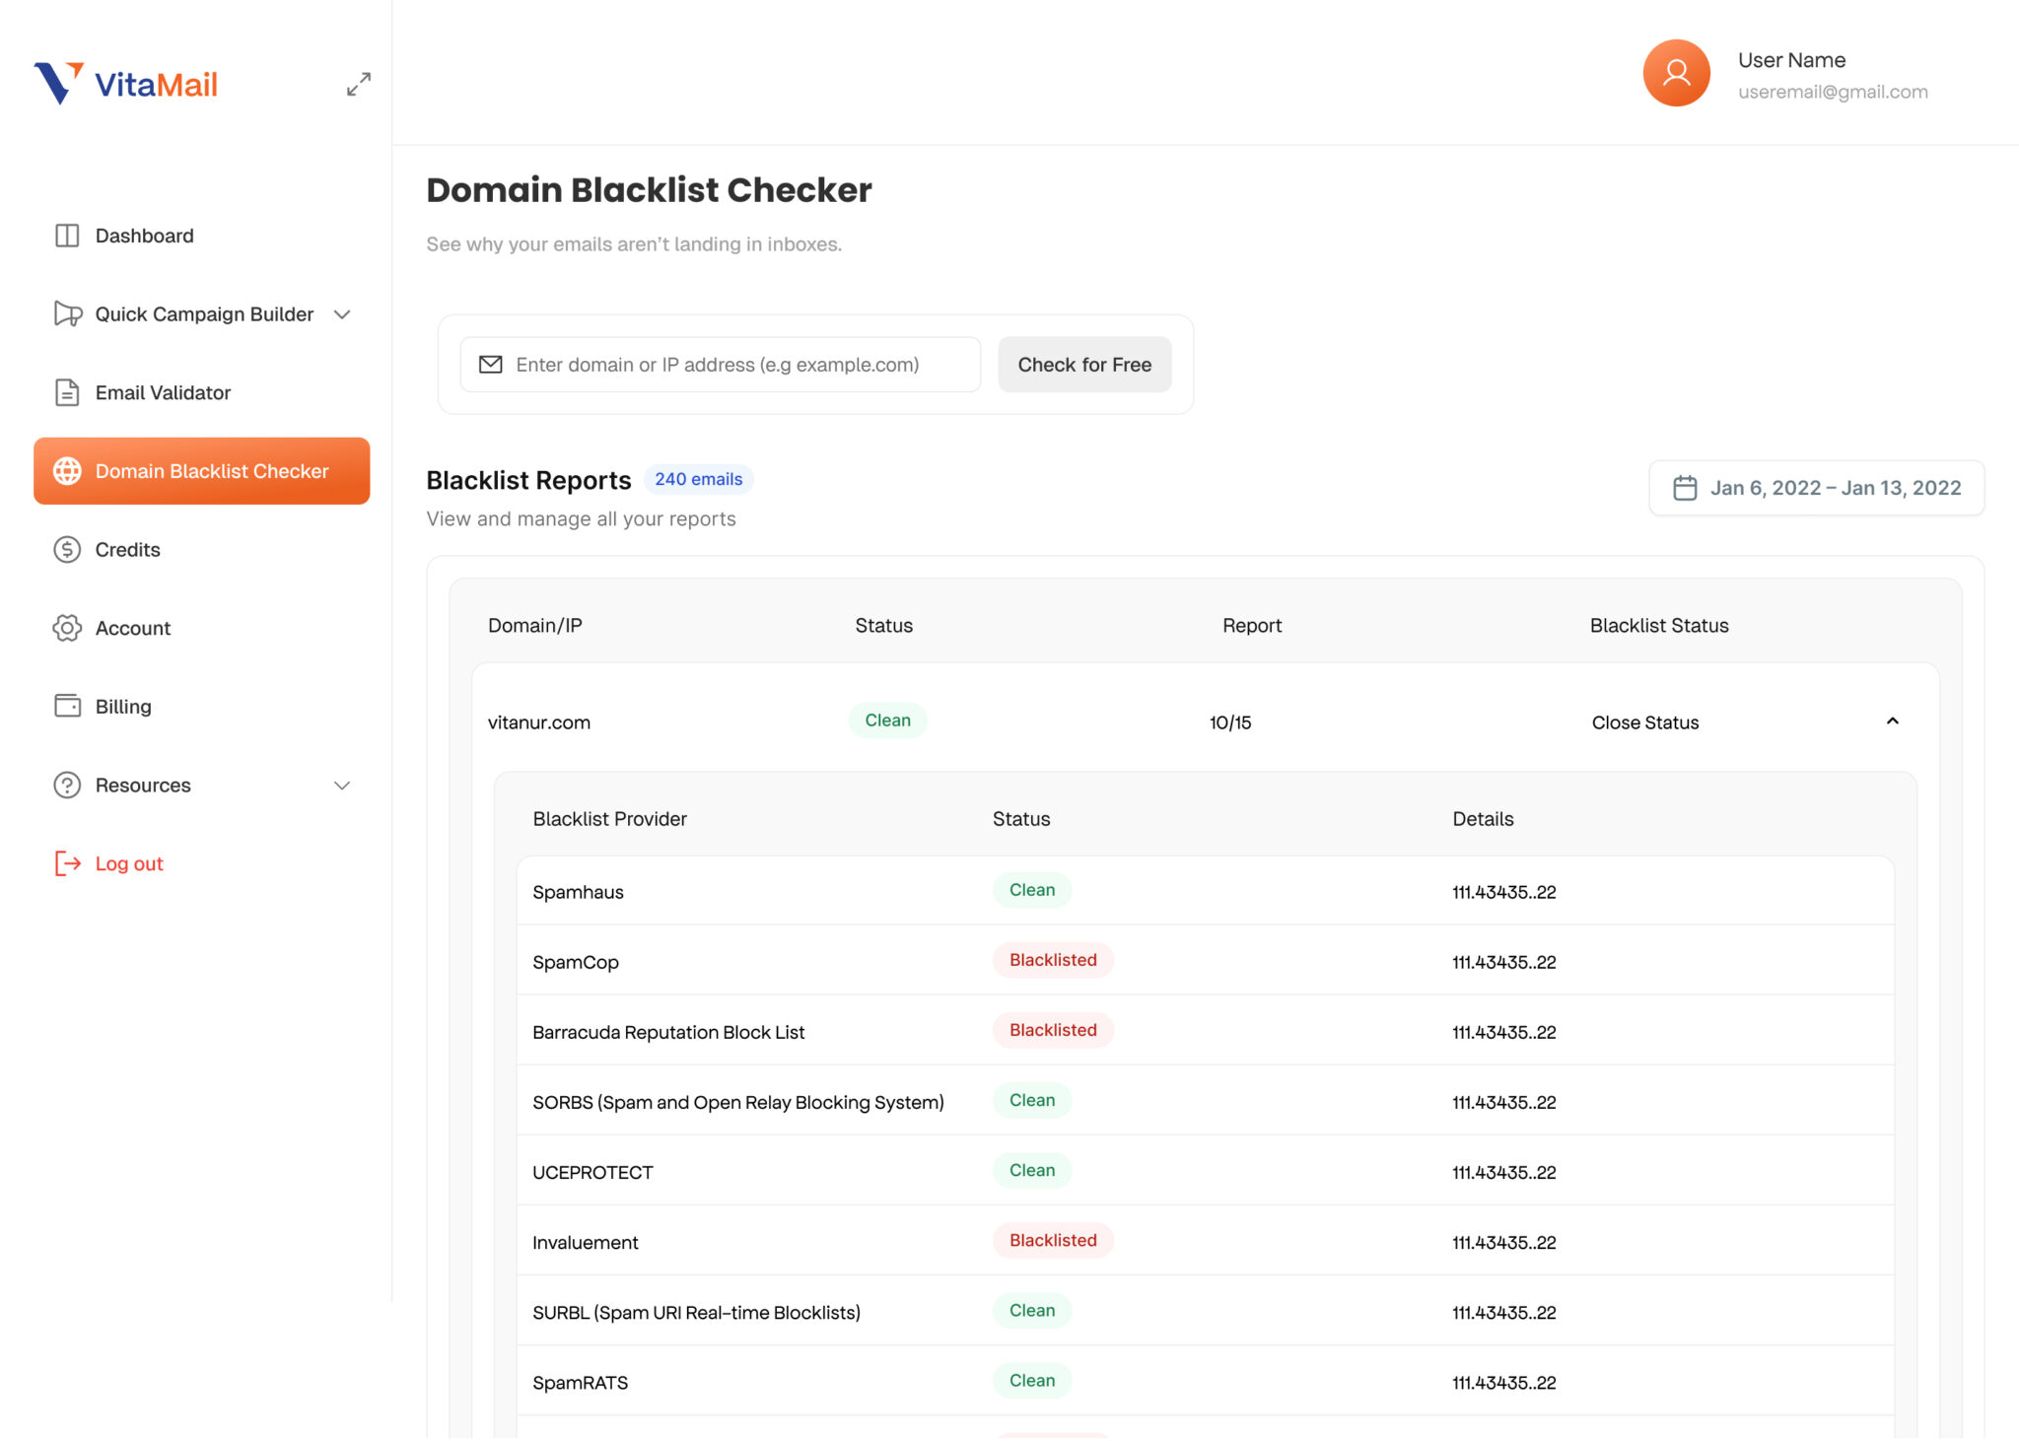This screenshot has height=1441, width=2019.
Task: Go to the Email Validator page
Action: pos(163,392)
